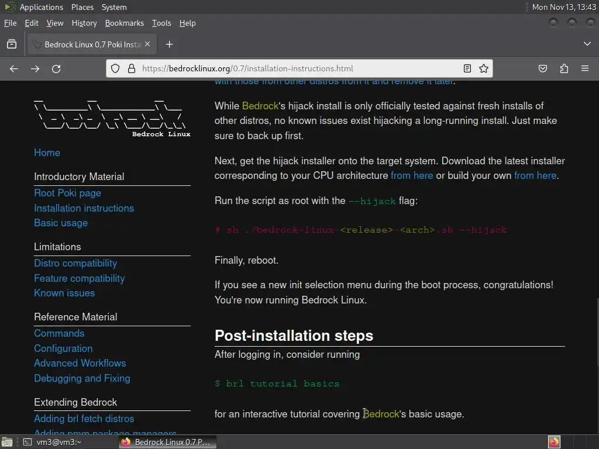The image size is (599, 449).
Task: Open the Firefox application hamburger menu
Action: pos(585,69)
